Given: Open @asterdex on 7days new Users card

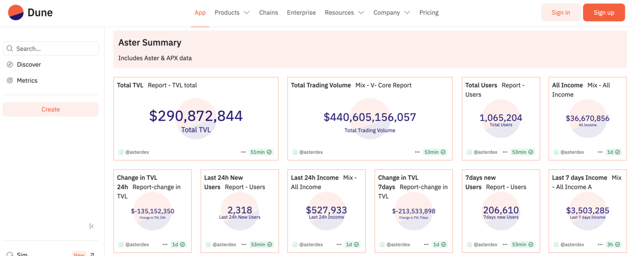Looking at the screenshot, I should point(485,244).
